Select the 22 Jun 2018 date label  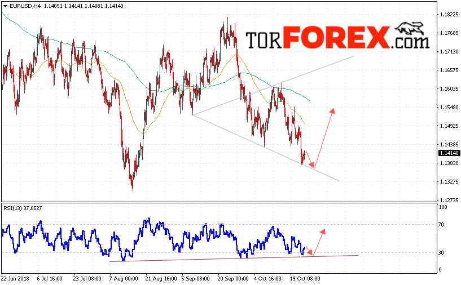(15, 279)
